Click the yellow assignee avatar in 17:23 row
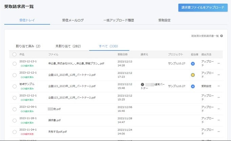The image size is (231, 141). [193, 75]
